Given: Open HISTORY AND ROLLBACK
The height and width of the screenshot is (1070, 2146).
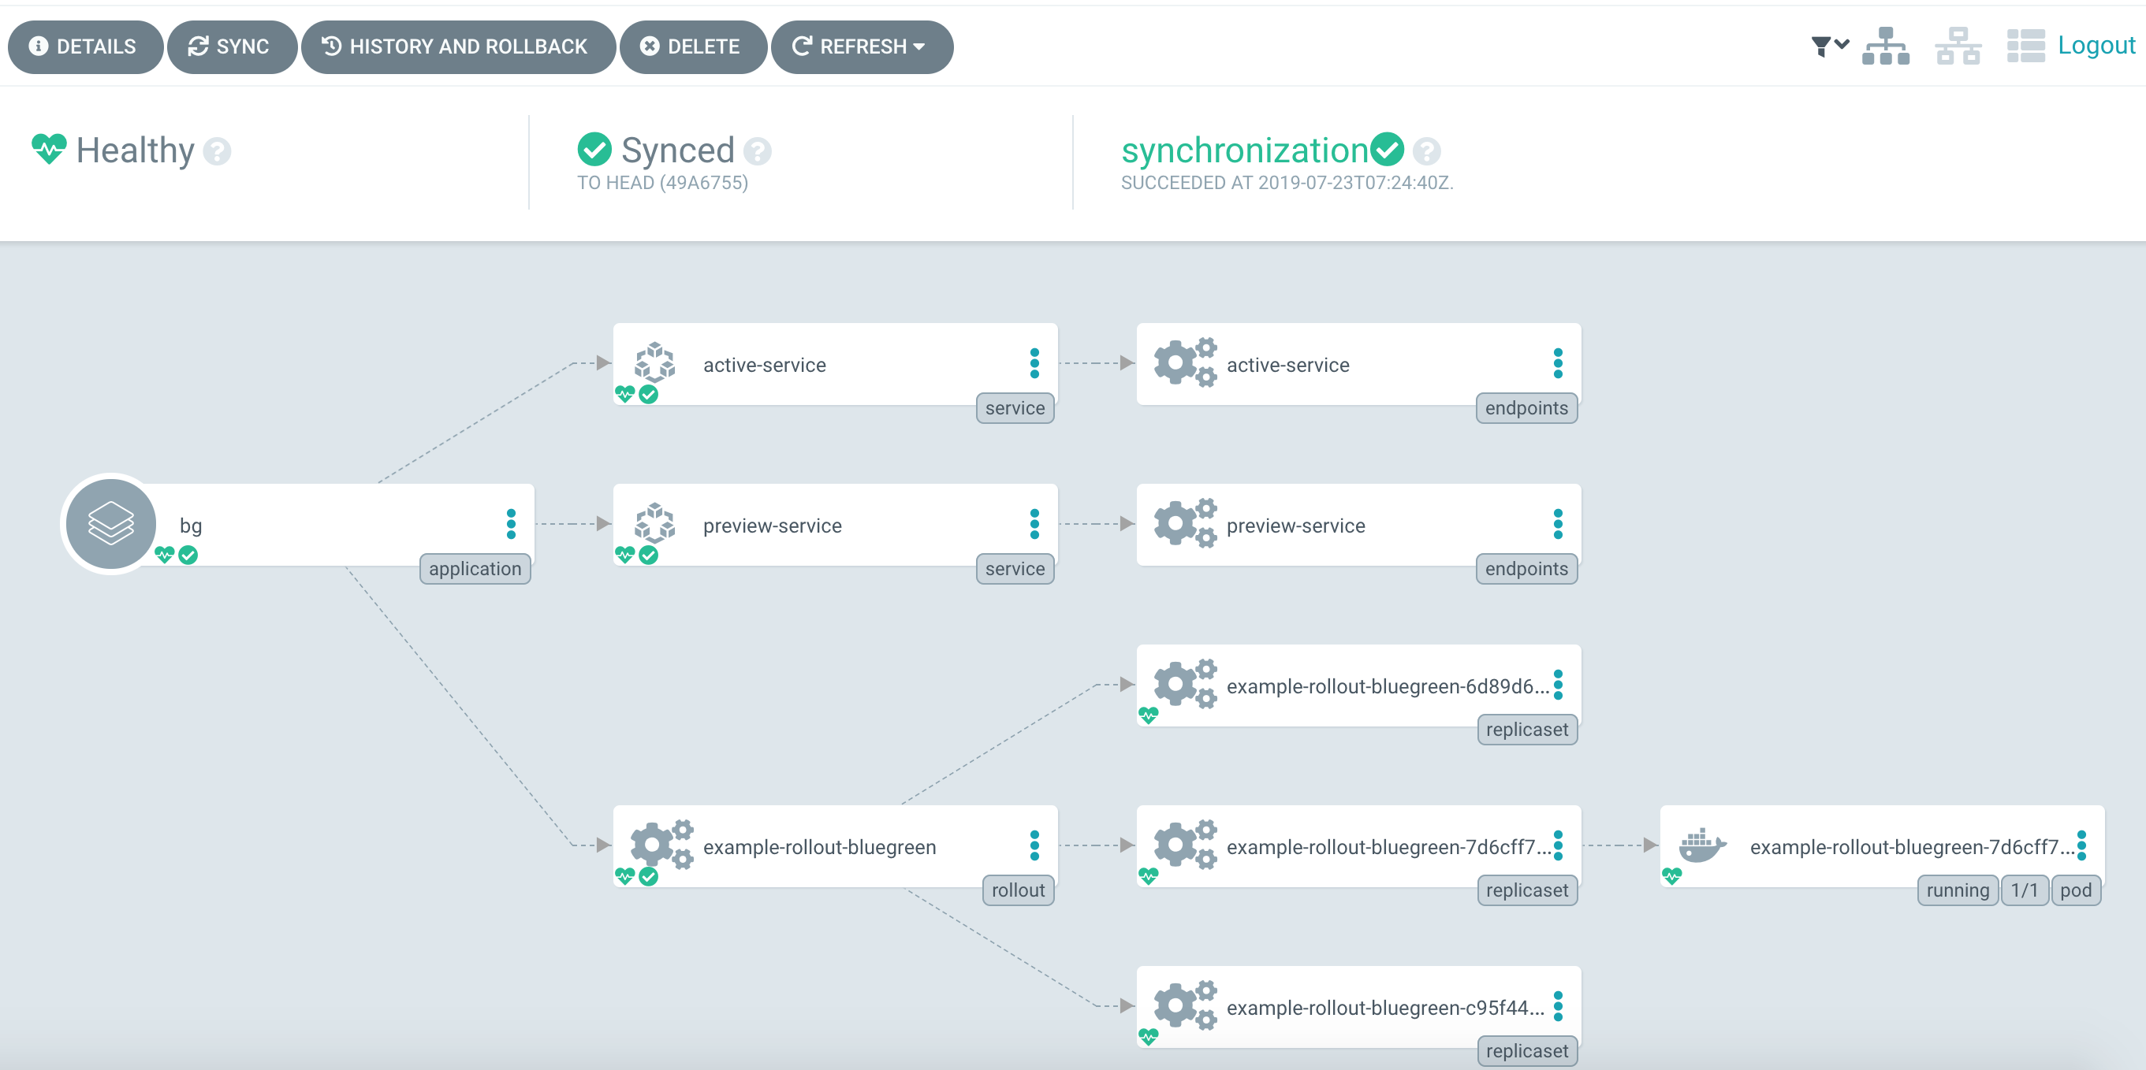Looking at the screenshot, I should click(456, 46).
